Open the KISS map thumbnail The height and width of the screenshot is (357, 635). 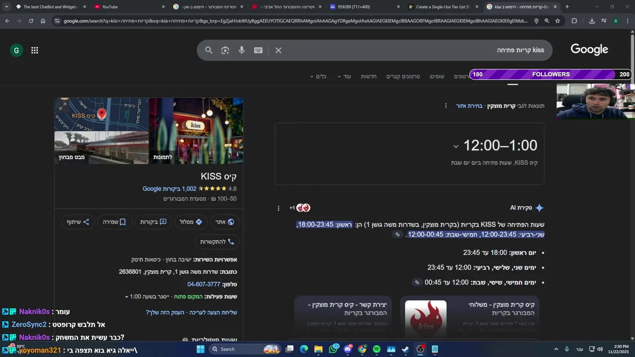[102, 115]
